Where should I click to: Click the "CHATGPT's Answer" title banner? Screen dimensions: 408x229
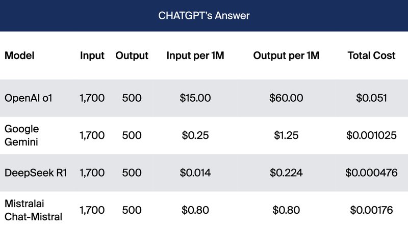point(204,15)
